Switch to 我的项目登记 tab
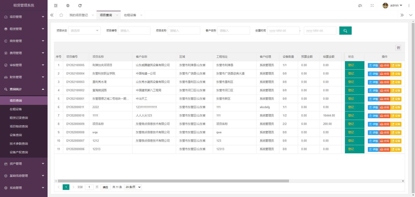The width and height of the screenshot is (415, 197). (79, 15)
